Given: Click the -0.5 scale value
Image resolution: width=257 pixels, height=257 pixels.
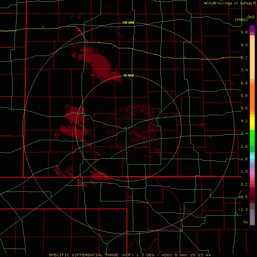Looking at the screenshot, I should [x=243, y=197].
